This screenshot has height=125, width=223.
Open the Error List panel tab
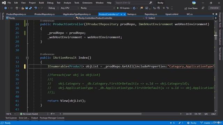(x=24, y=118)
